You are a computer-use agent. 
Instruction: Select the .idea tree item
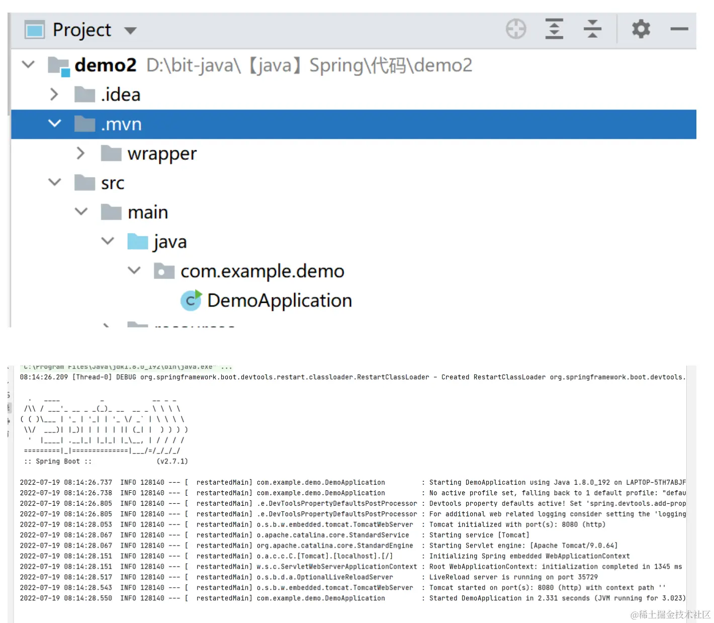(x=121, y=95)
